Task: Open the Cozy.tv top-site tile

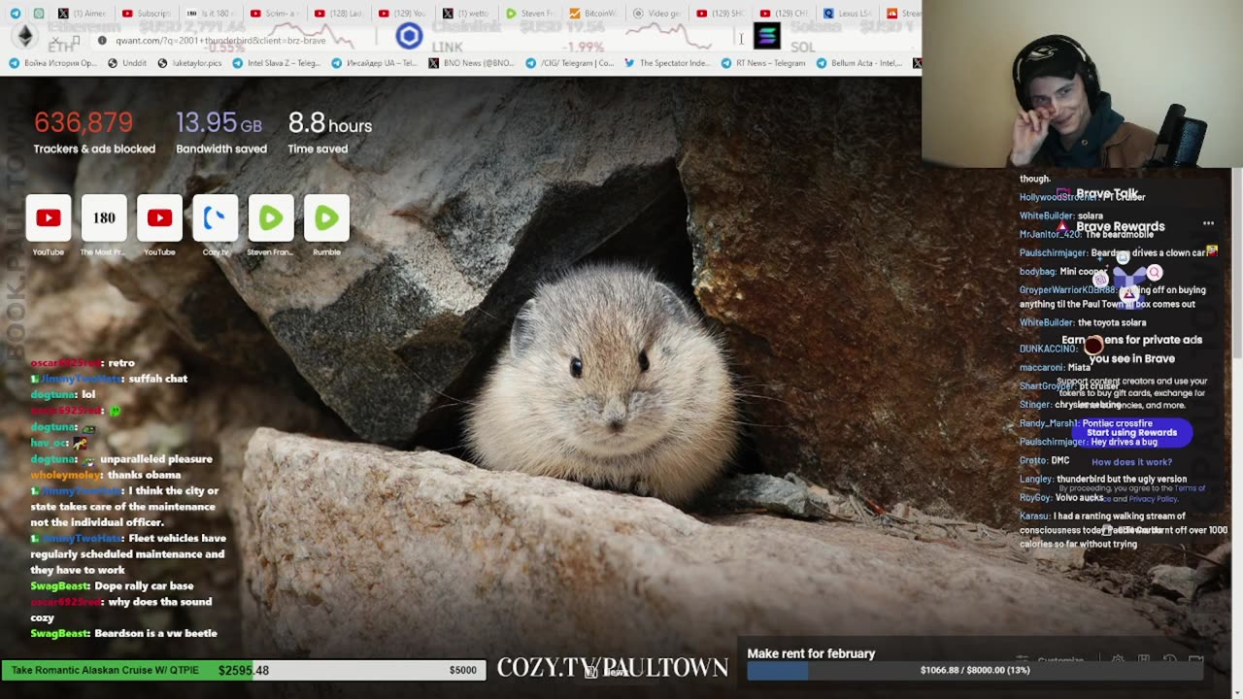Action: click(216, 217)
